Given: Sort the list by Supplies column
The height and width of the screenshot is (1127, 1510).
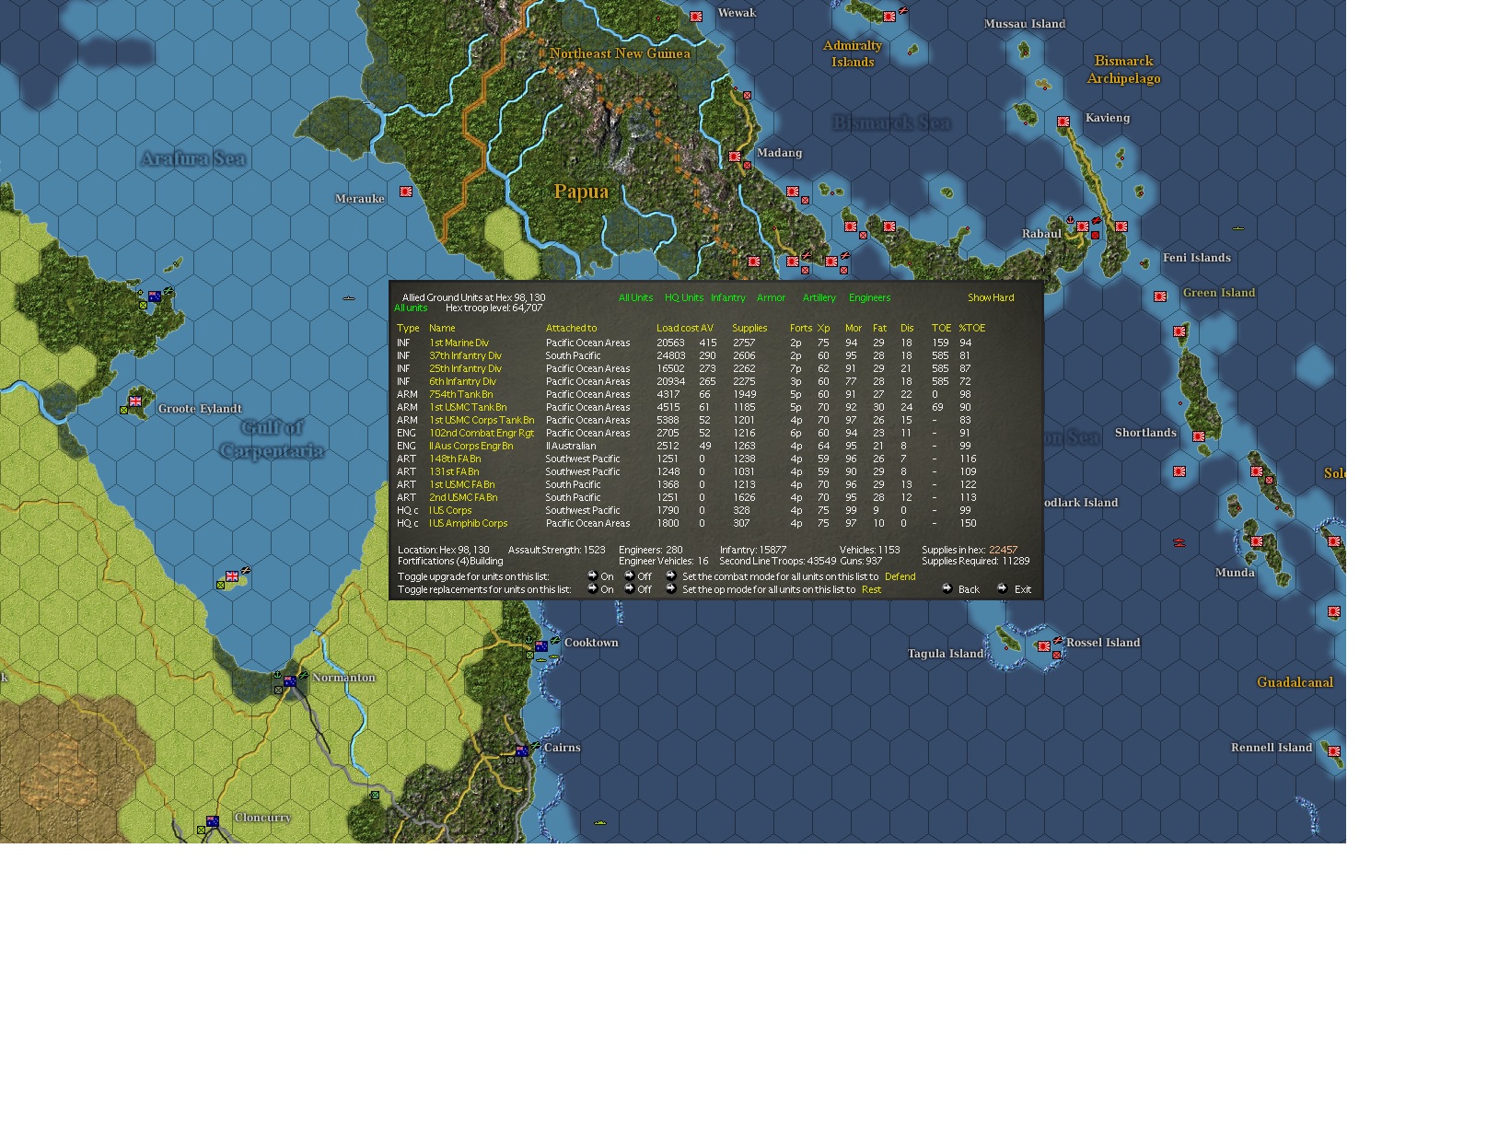Looking at the screenshot, I should (749, 328).
